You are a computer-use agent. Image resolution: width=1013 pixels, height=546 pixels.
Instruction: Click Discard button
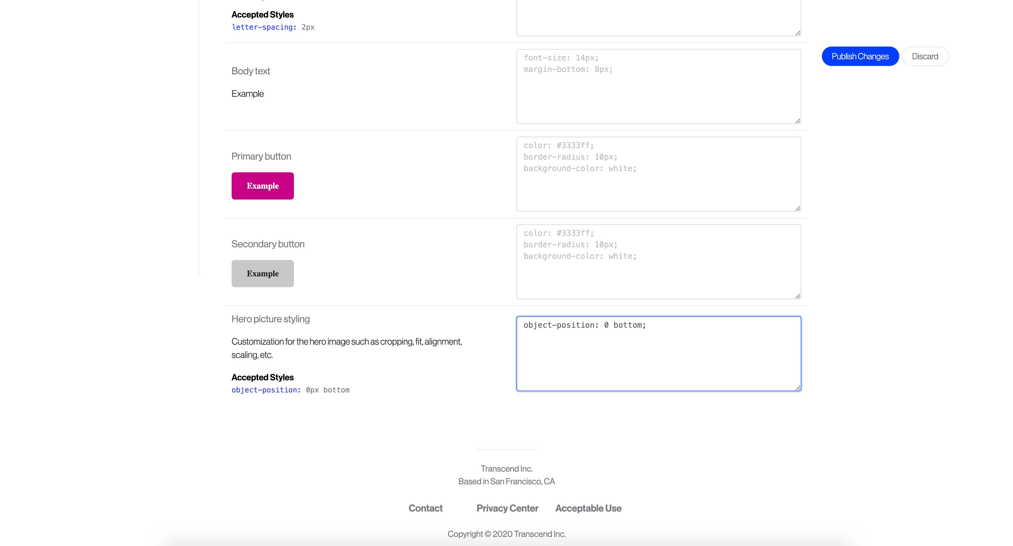point(925,56)
